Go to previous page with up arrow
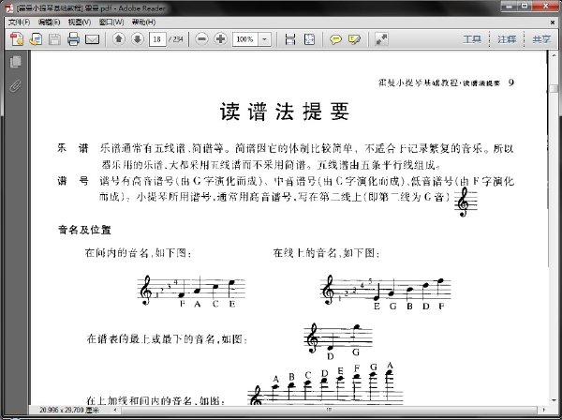562x420 pixels. [x=119, y=38]
